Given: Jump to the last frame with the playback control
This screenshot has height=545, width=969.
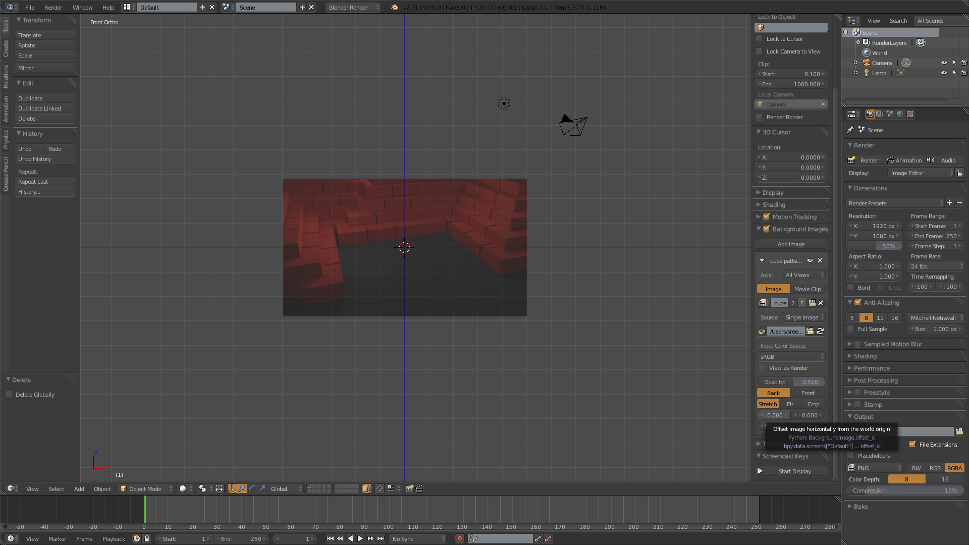Looking at the screenshot, I should click(381, 538).
